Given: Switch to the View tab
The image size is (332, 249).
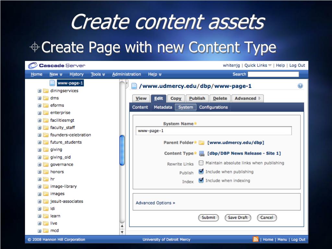Looking at the screenshot, I should pos(141,99).
